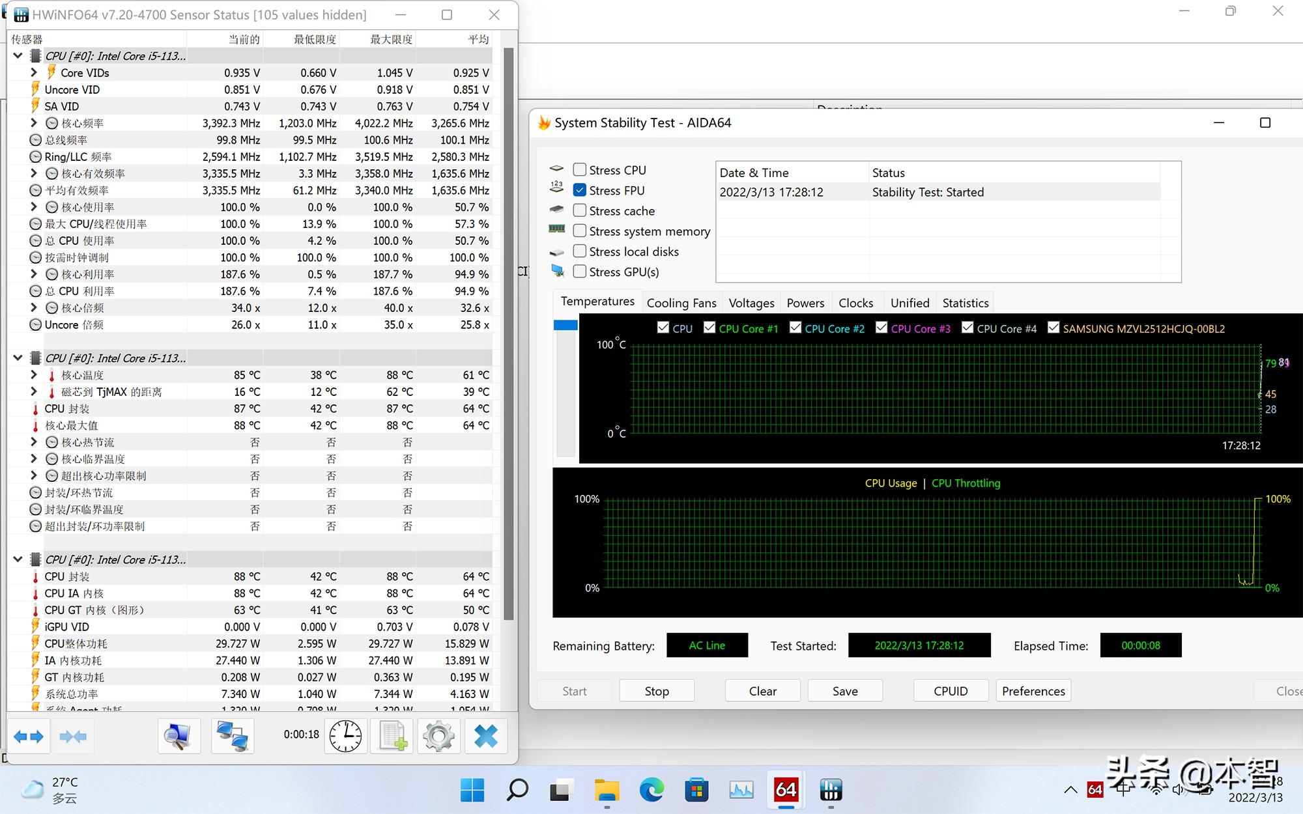1303x814 pixels.
Task: Toggle the CPU Core #1 graph checkbox
Action: coord(709,328)
